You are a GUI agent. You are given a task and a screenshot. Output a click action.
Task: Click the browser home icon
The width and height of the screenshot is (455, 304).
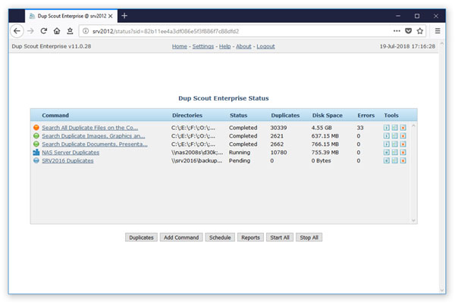point(57,31)
